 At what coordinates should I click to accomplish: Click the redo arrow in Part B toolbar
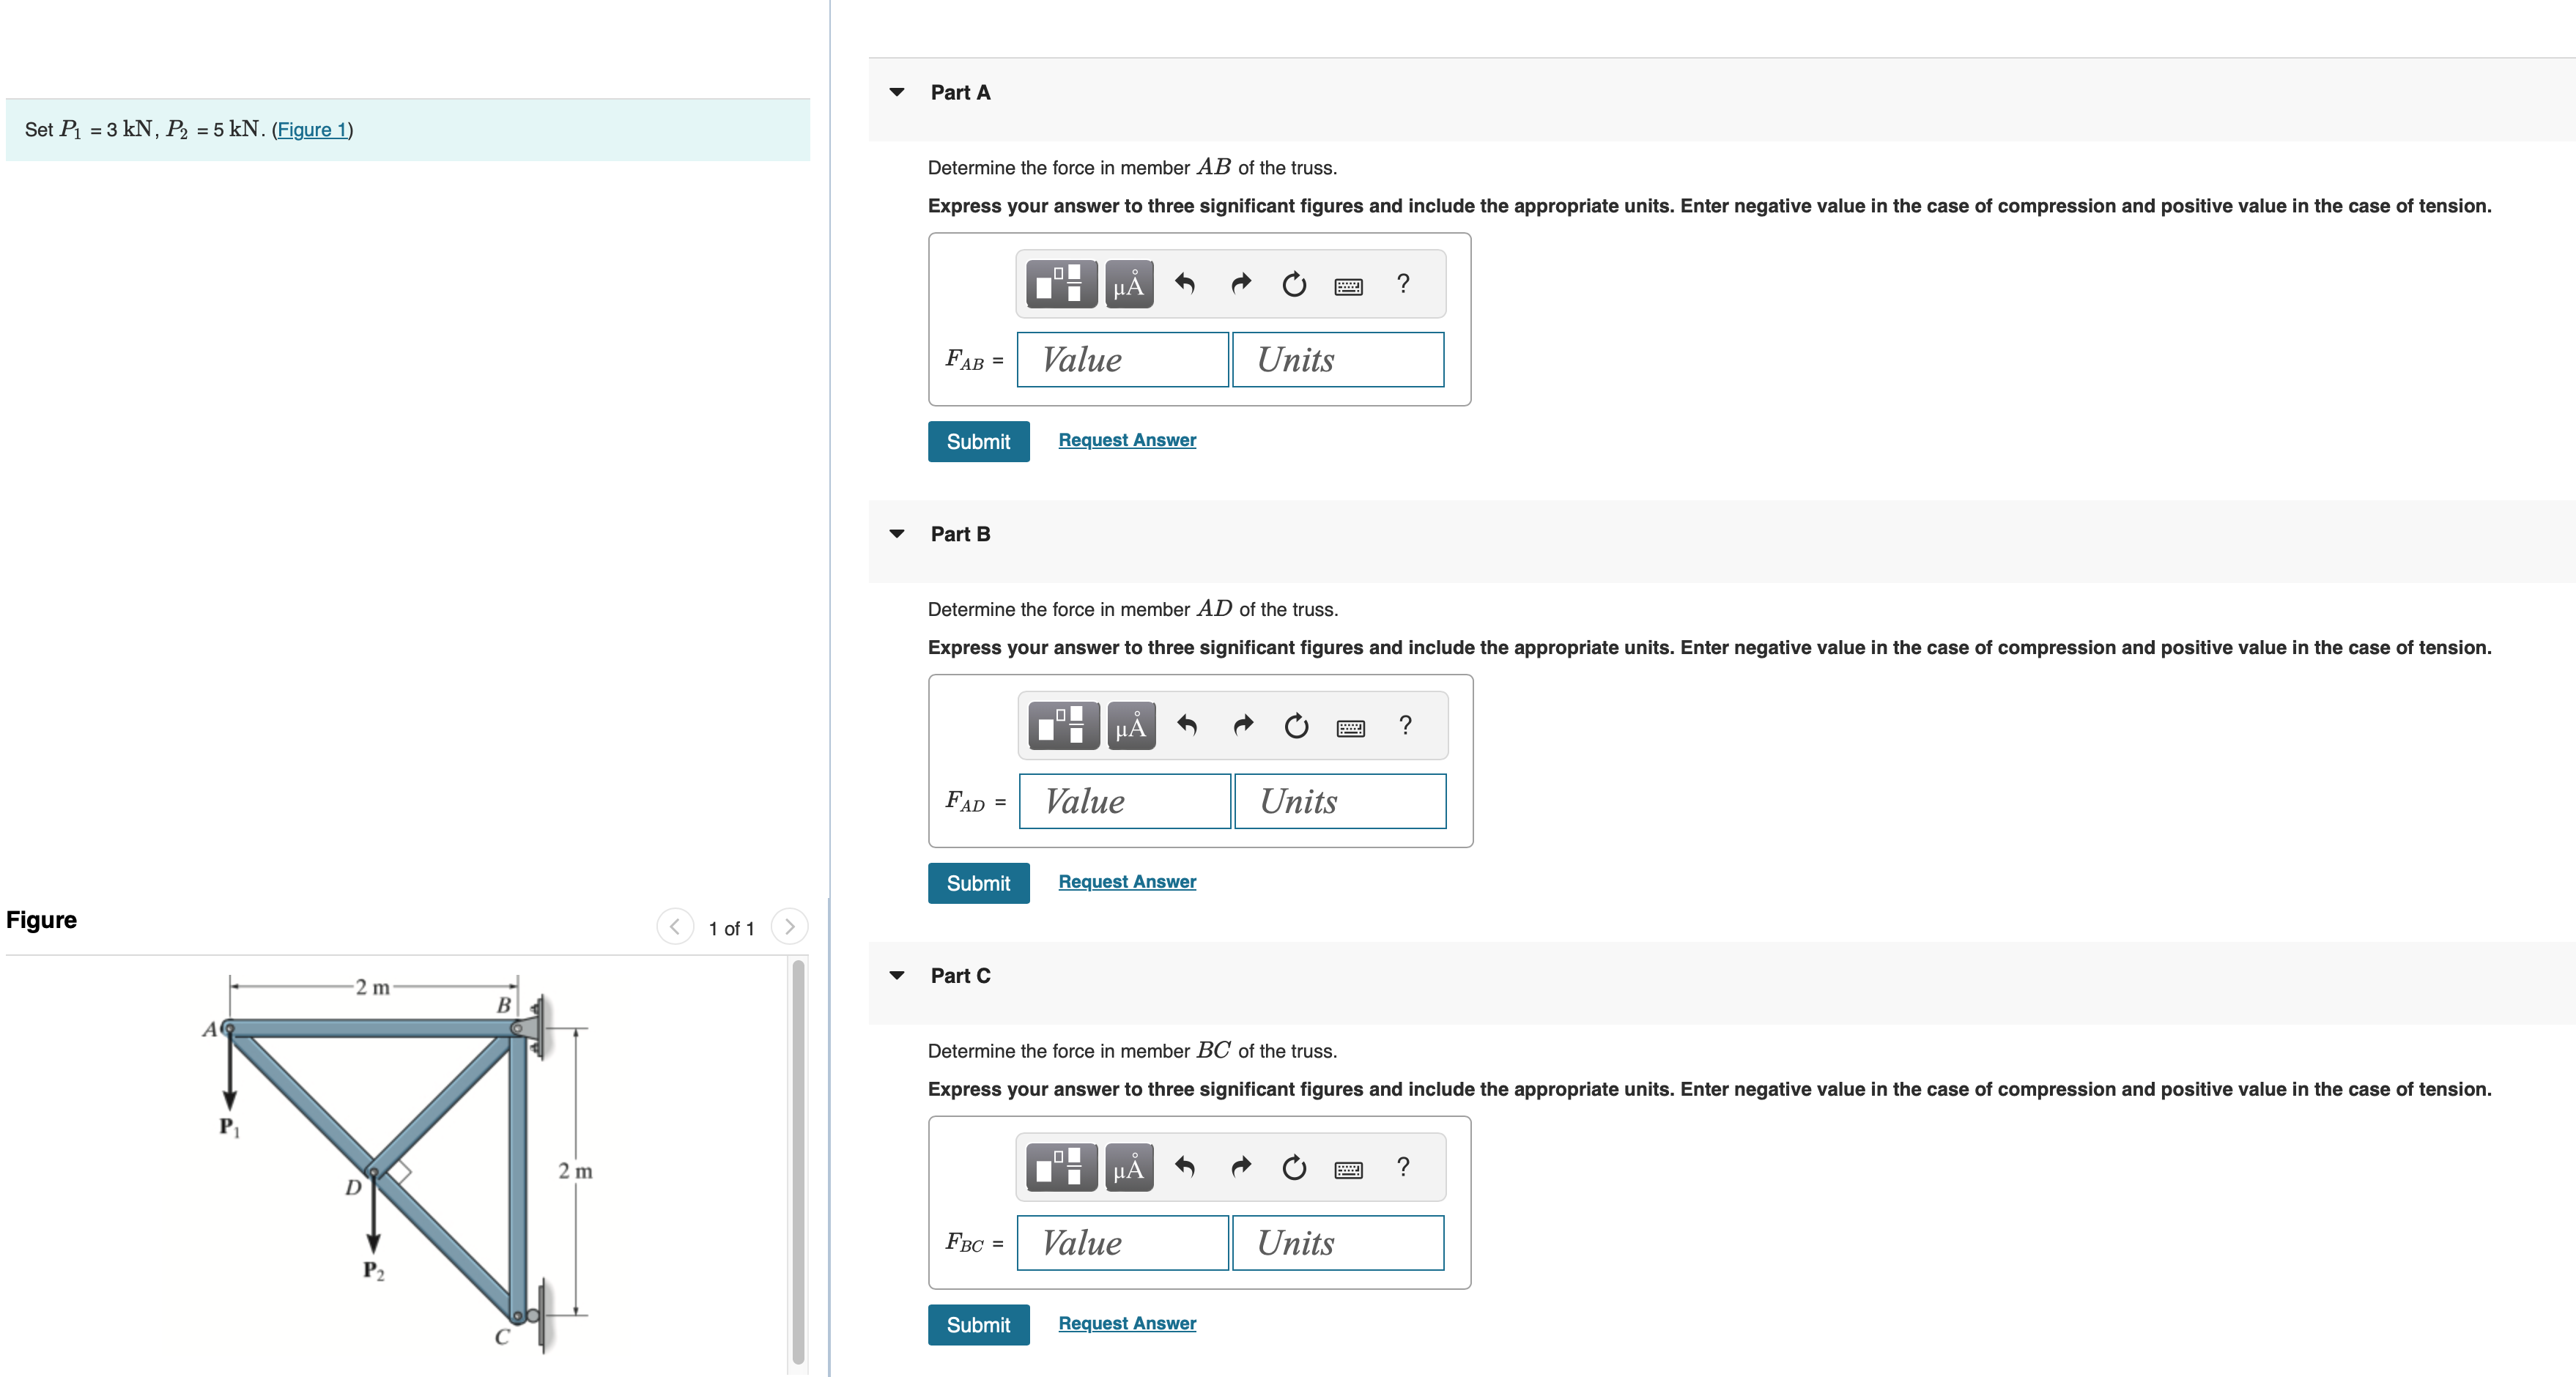[1243, 726]
